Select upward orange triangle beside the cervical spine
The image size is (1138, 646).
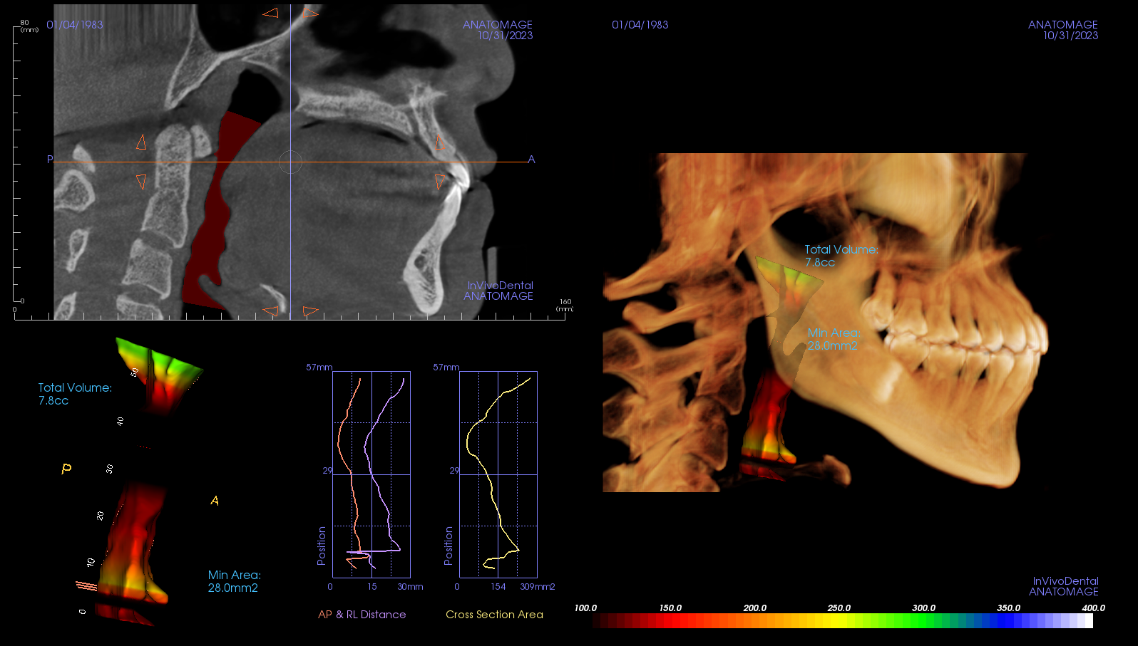point(141,142)
